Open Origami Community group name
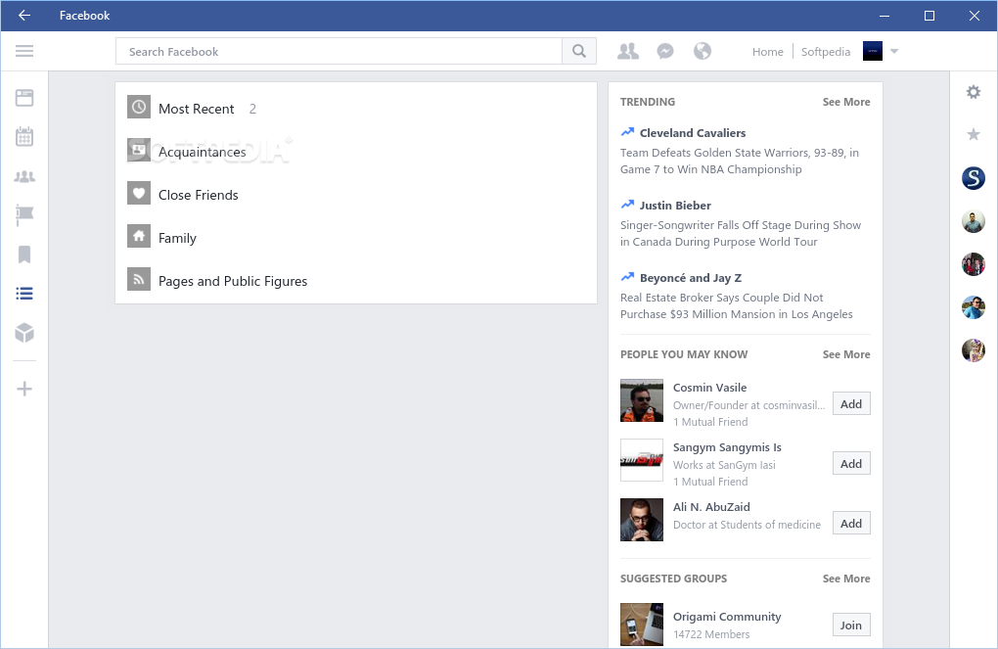 tap(727, 617)
